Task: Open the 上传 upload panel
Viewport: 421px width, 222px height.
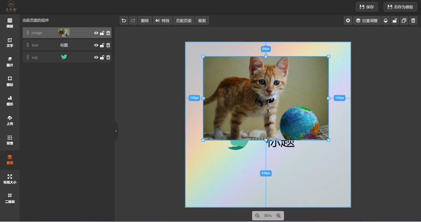Action: 10,121
